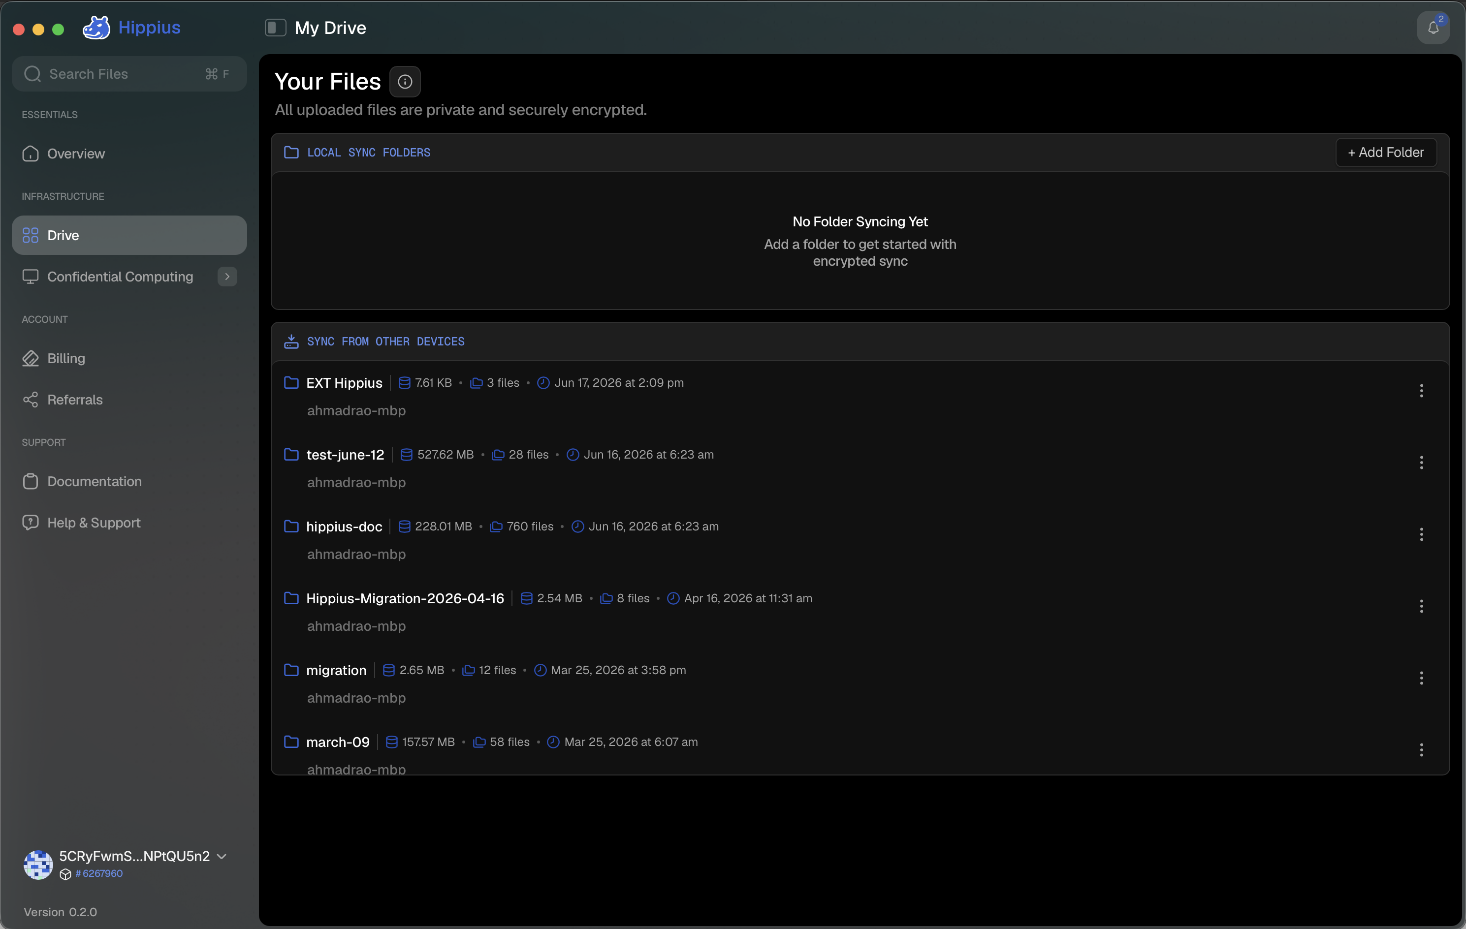Click the Add Folder button
Screen dimensions: 1466x929
pyautogui.click(x=1386, y=152)
